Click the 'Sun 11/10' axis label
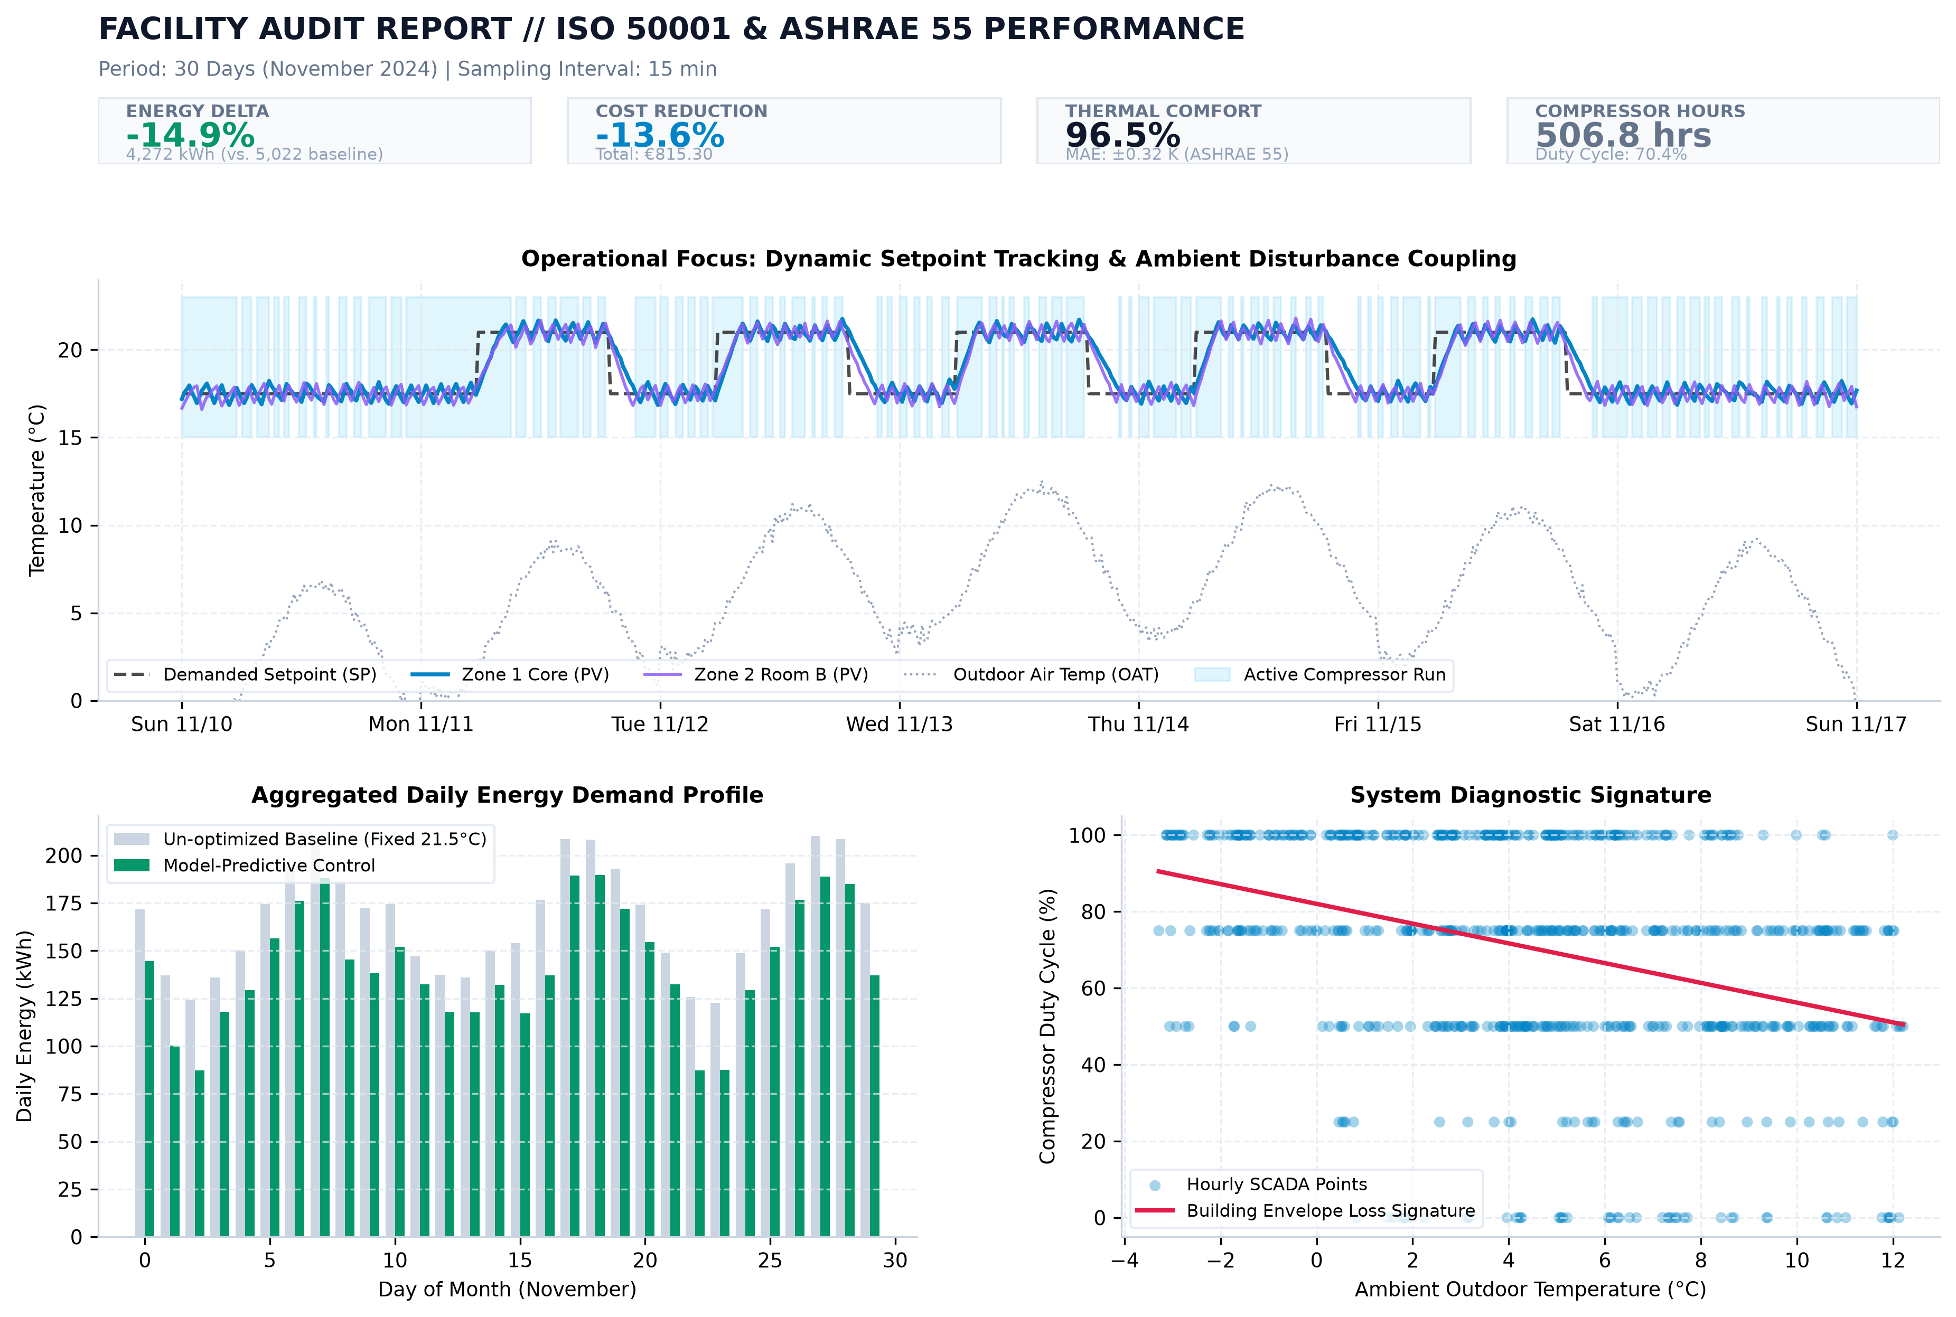 point(182,724)
